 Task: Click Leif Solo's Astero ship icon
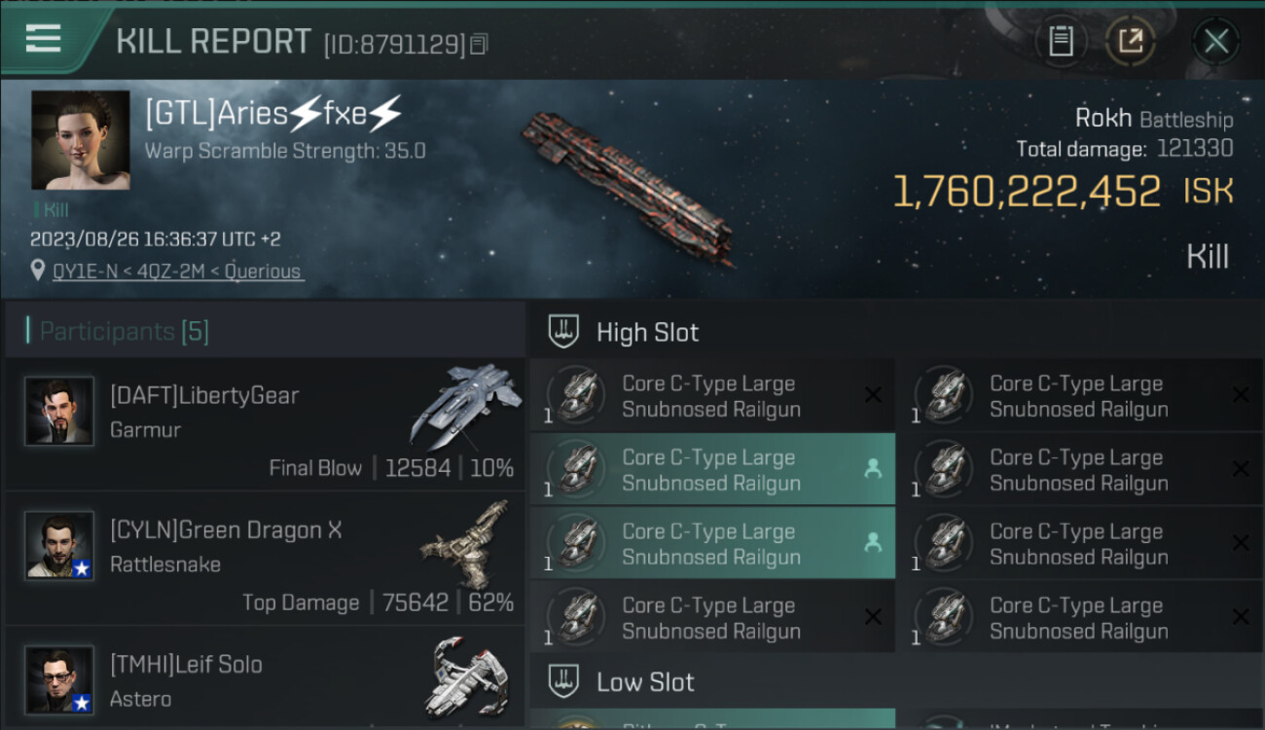467,677
